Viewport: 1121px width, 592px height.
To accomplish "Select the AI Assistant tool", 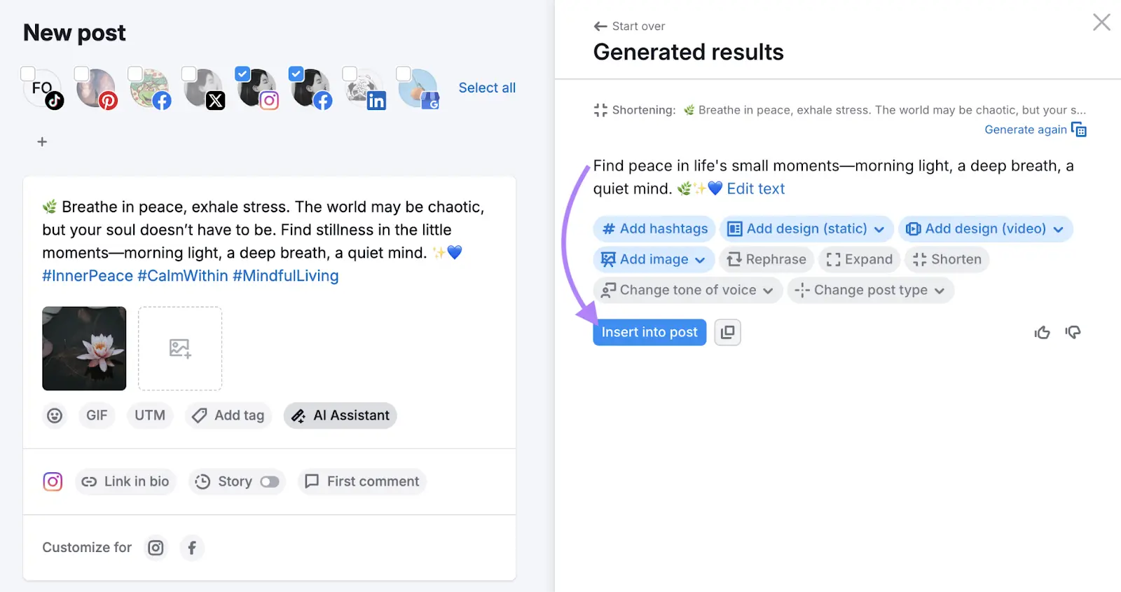I will click(x=340, y=415).
